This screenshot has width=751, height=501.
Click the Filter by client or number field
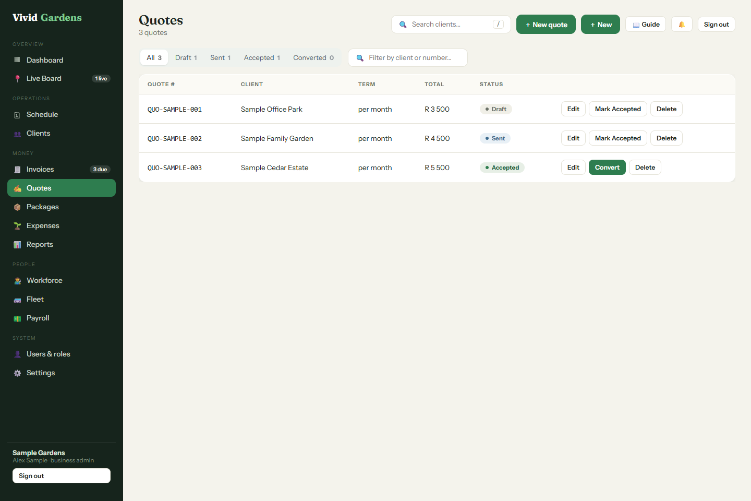[x=408, y=58]
